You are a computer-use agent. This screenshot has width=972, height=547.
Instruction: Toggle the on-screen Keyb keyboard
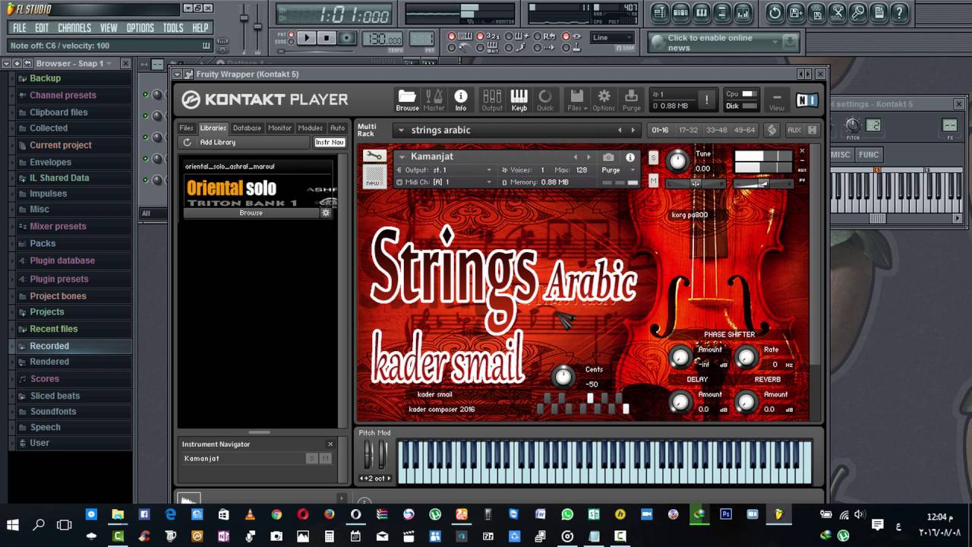coord(519,100)
